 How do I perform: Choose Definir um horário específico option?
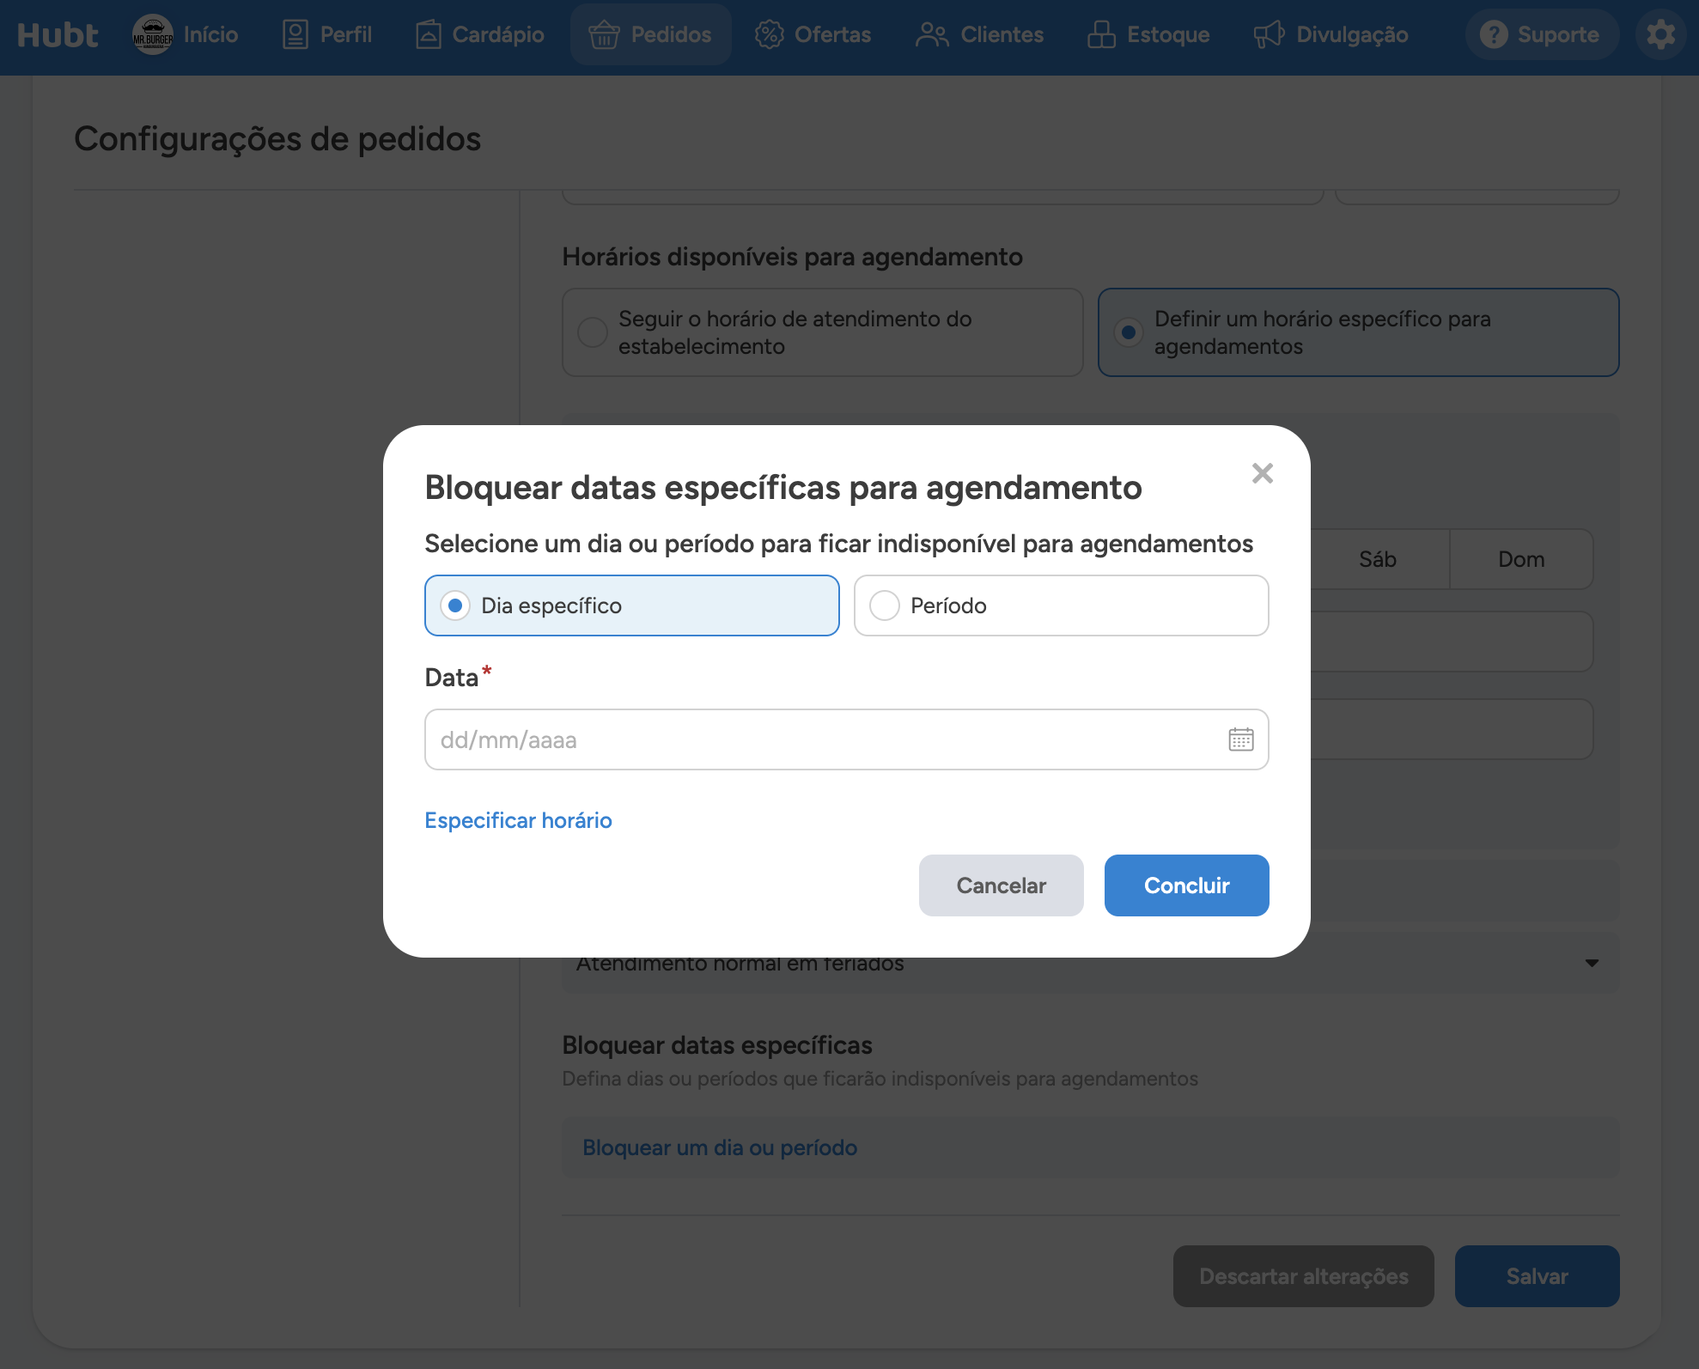(1359, 332)
